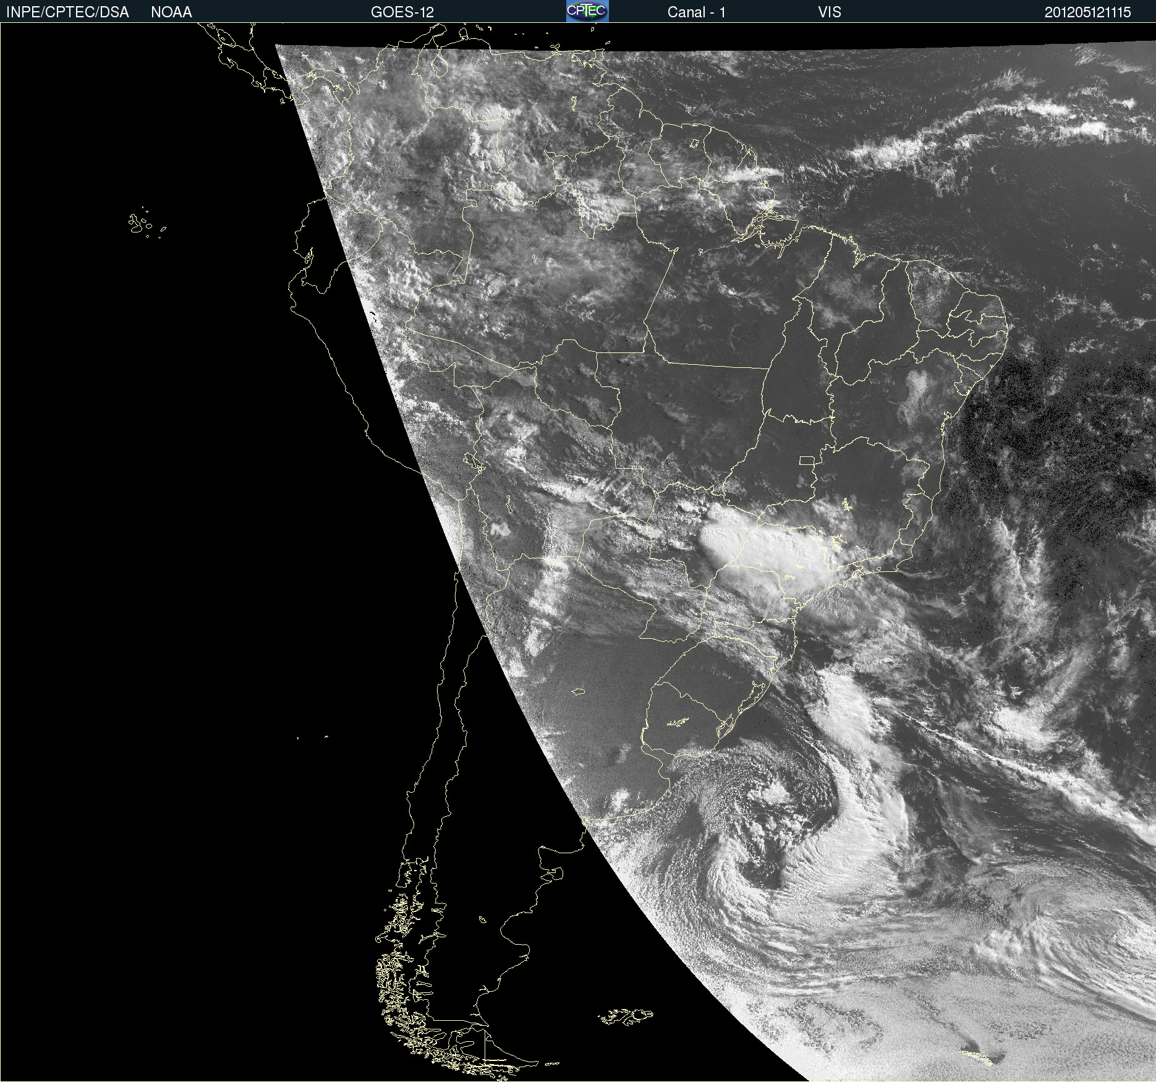Click the VIS band label
The width and height of the screenshot is (1156, 1082).
829,12
